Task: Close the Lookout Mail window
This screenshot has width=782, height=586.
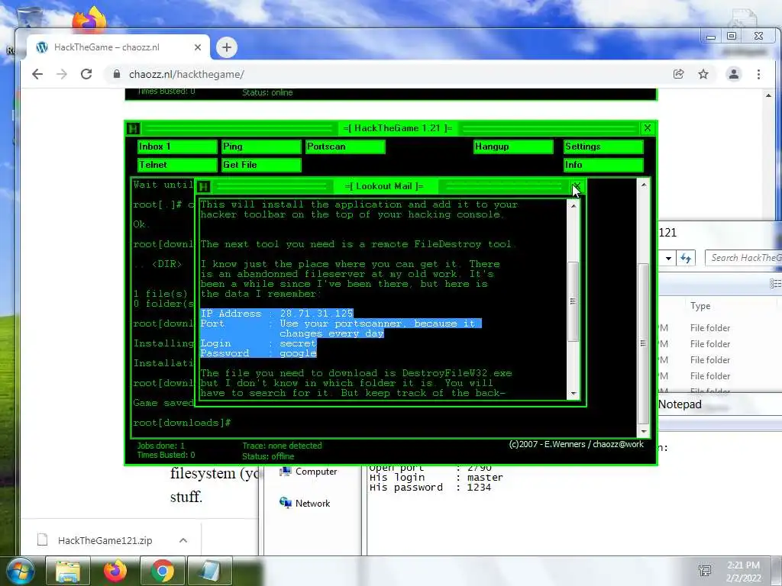Action: click(x=577, y=186)
